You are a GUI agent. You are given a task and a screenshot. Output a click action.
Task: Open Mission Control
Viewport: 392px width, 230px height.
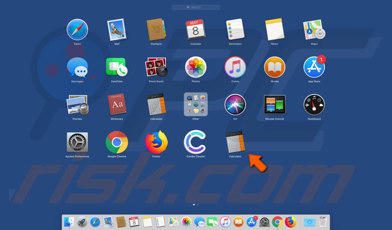pyautogui.click(x=274, y=105)
